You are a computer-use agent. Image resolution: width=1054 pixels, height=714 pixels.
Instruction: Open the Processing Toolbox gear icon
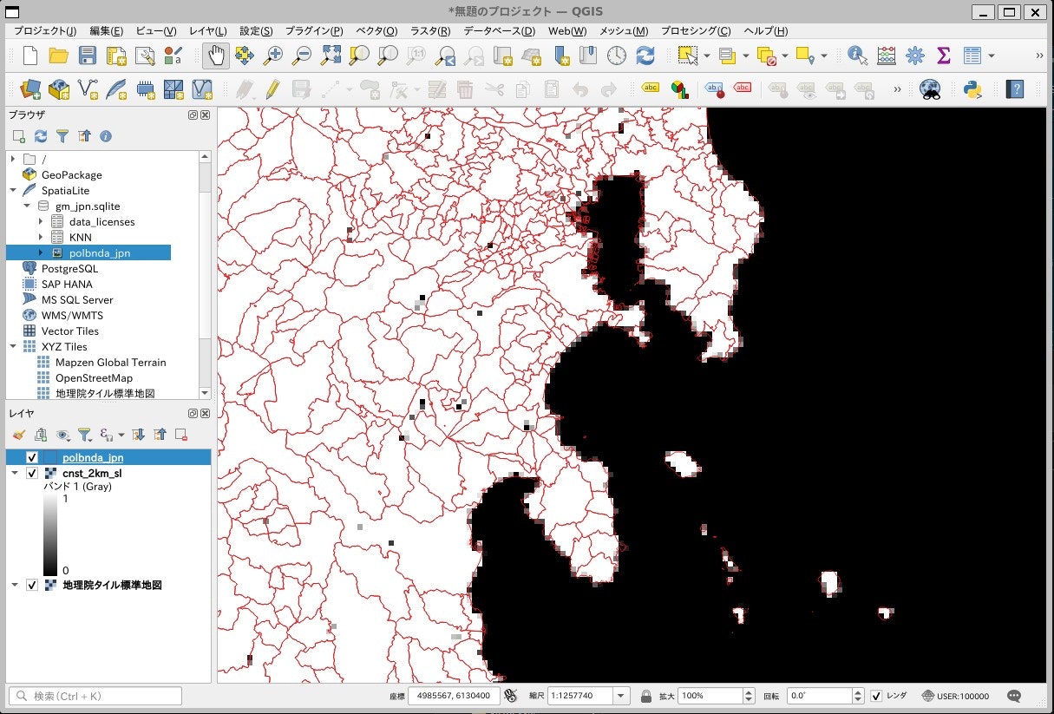click(x=914, y=54)
